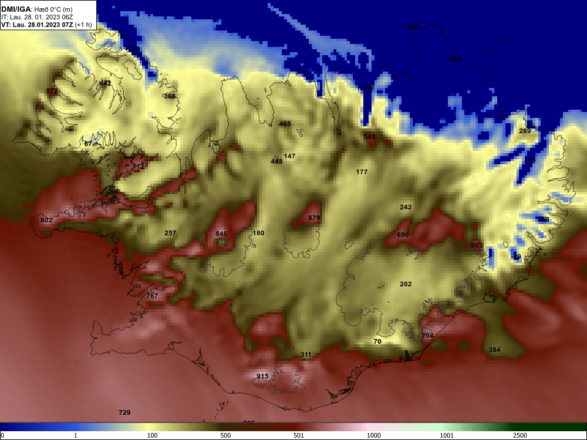Click the map value 202
587x440 pixels.
(406, 284)
